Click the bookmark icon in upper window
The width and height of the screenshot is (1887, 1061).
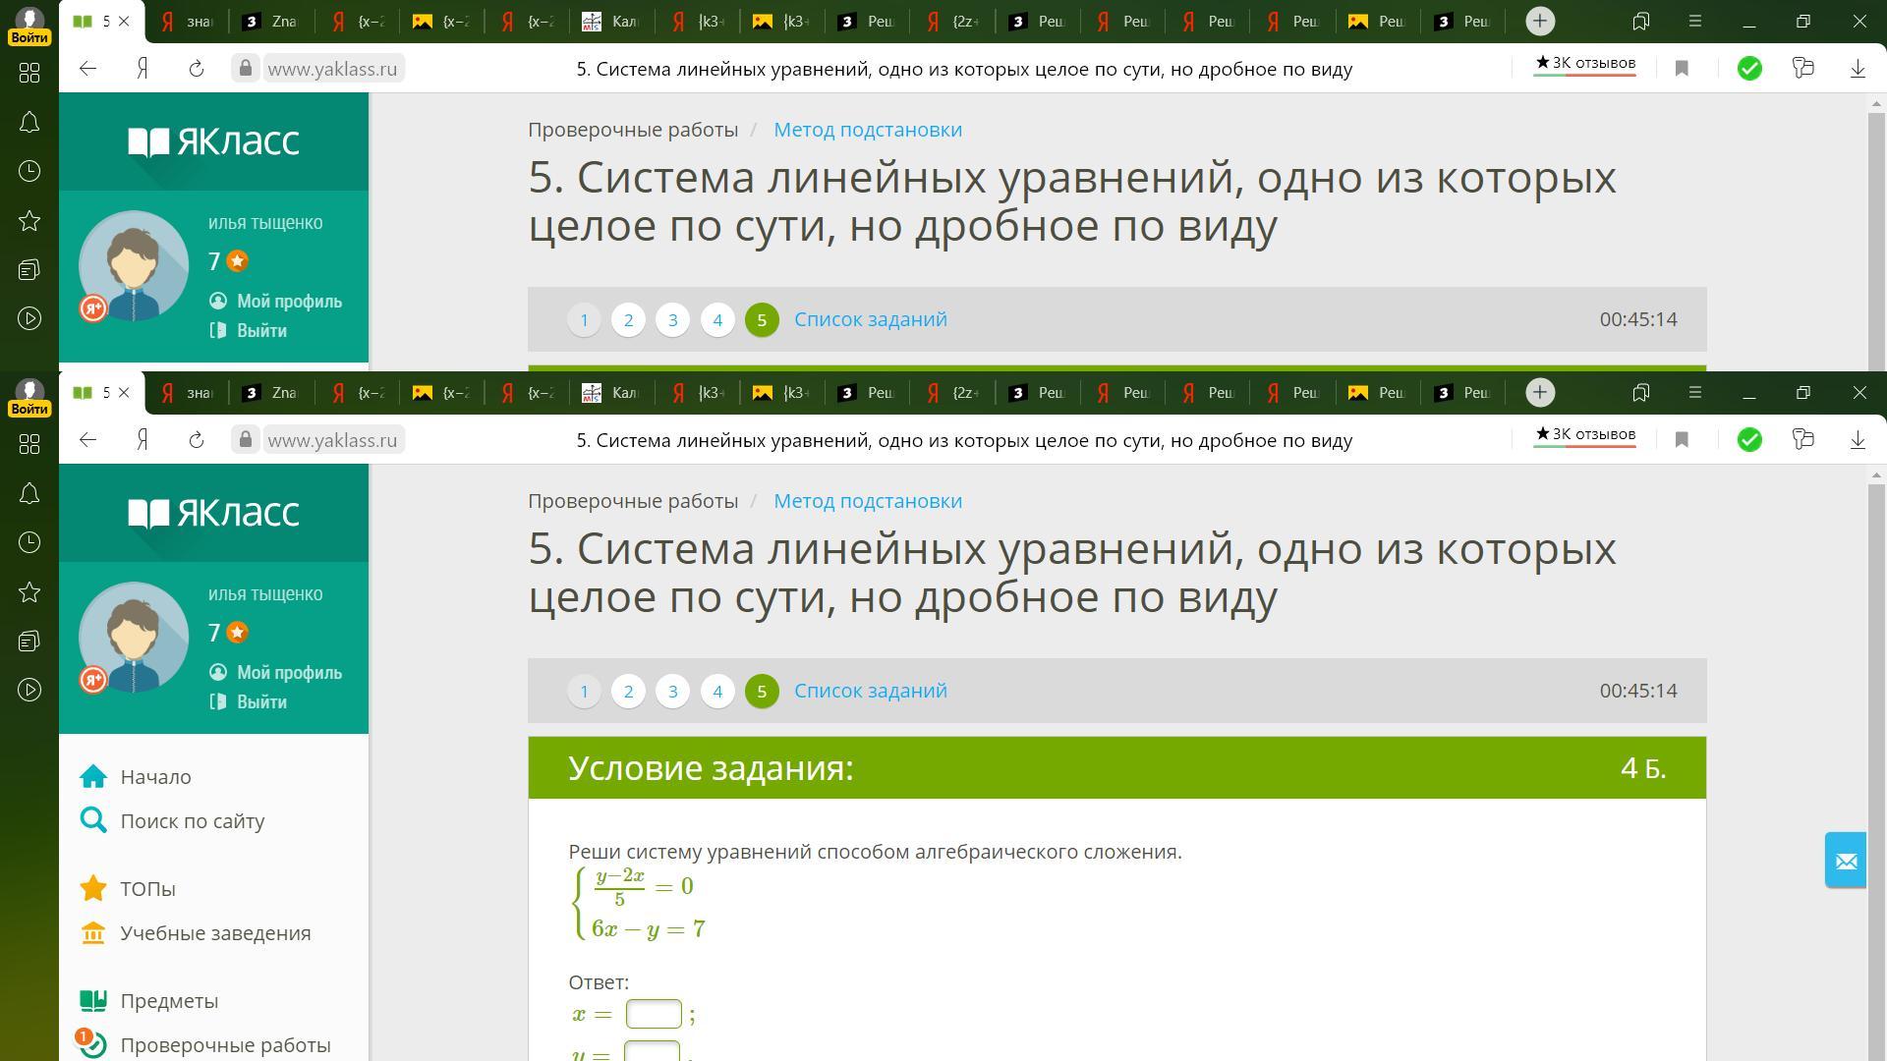[x=1682, y=69]
